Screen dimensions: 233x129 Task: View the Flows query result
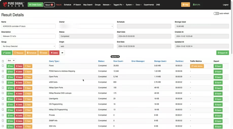10,66
